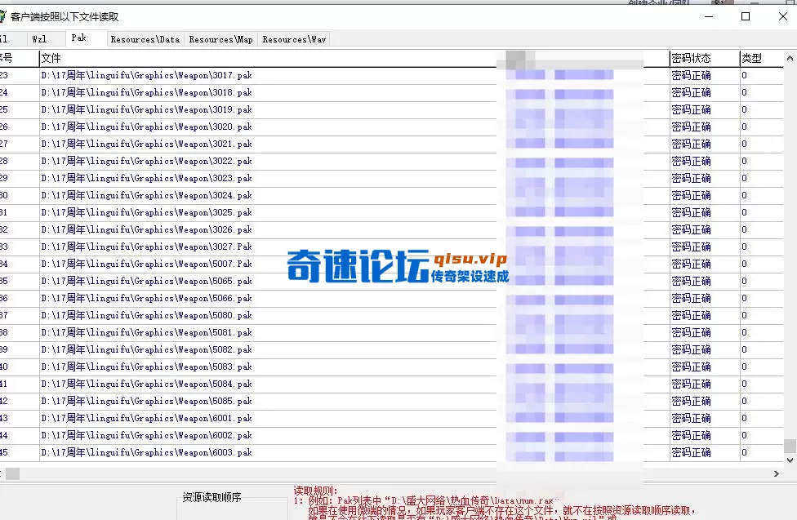
Task: Select the Weapon\3018.pak file row
Action: (391, 92)
